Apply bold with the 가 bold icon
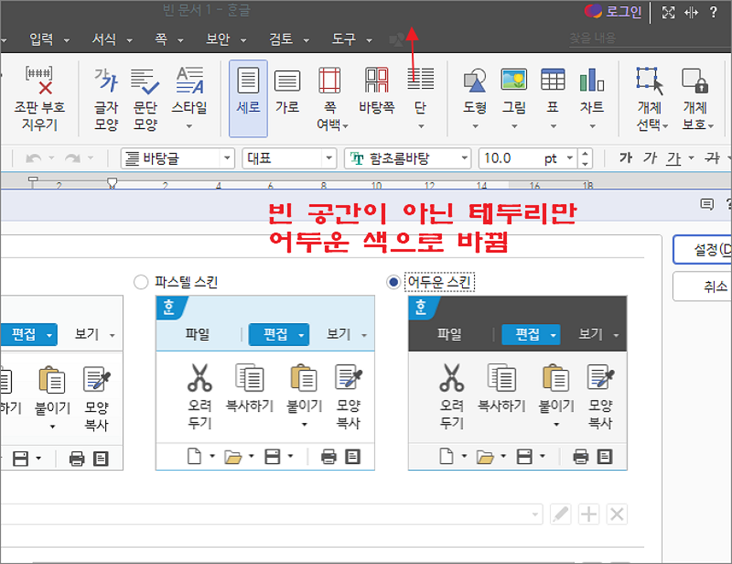Viewport: 732px width, 564px height. [x=625, y=158]
